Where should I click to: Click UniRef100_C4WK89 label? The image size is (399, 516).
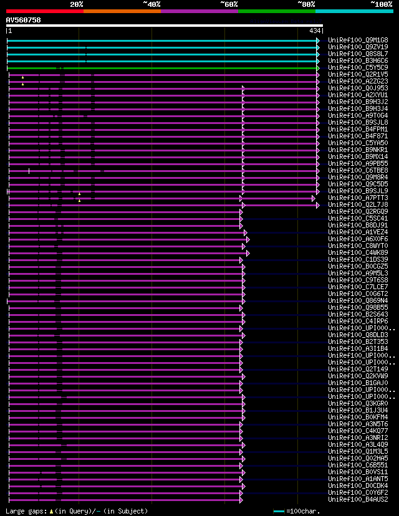(x=358, y=253)
